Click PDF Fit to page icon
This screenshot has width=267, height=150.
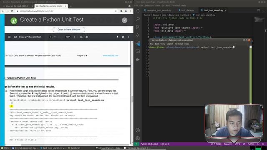[82, 37]
